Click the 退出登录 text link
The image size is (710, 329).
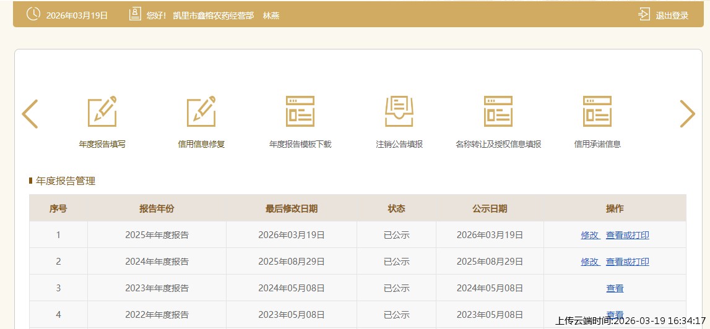[x=672, y=15]
